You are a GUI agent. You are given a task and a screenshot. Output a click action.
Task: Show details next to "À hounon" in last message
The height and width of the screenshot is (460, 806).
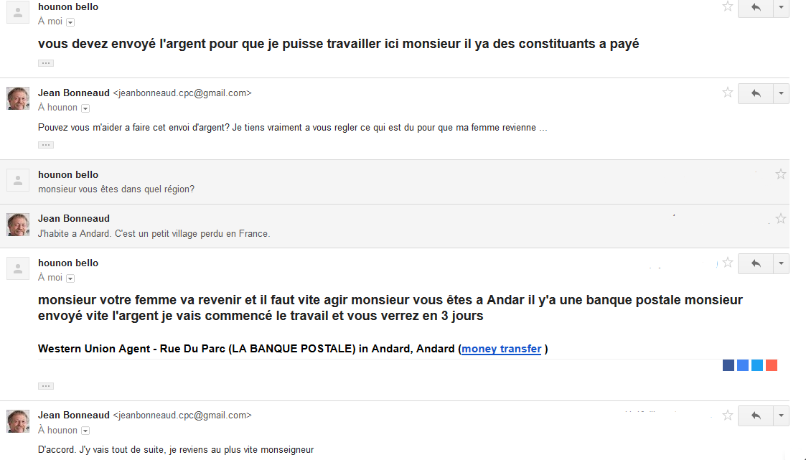85,431
